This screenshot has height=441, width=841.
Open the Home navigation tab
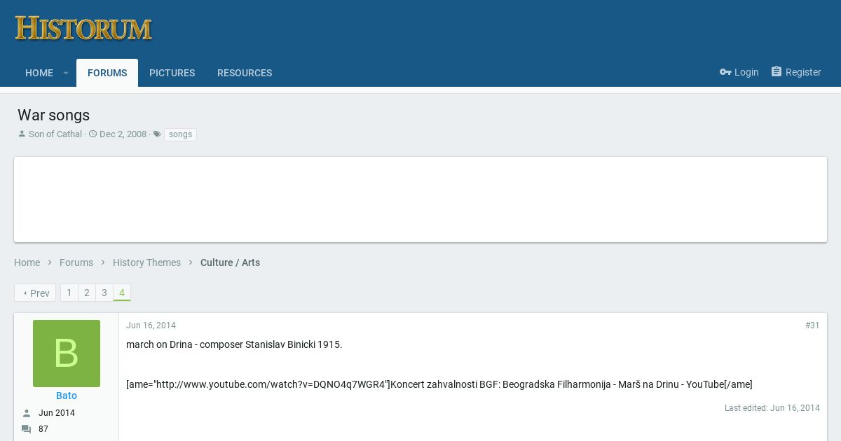[39, 73]
